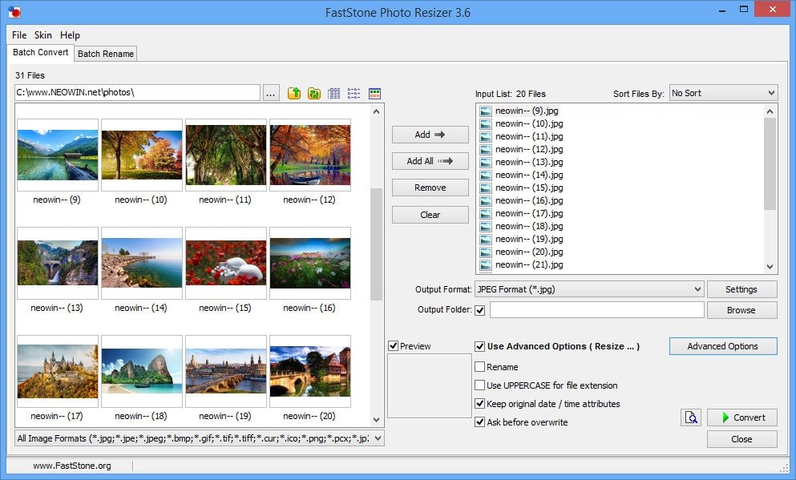Click the Output Folder path field
This screenshot has width=796, height=480.
coord(596,310)
